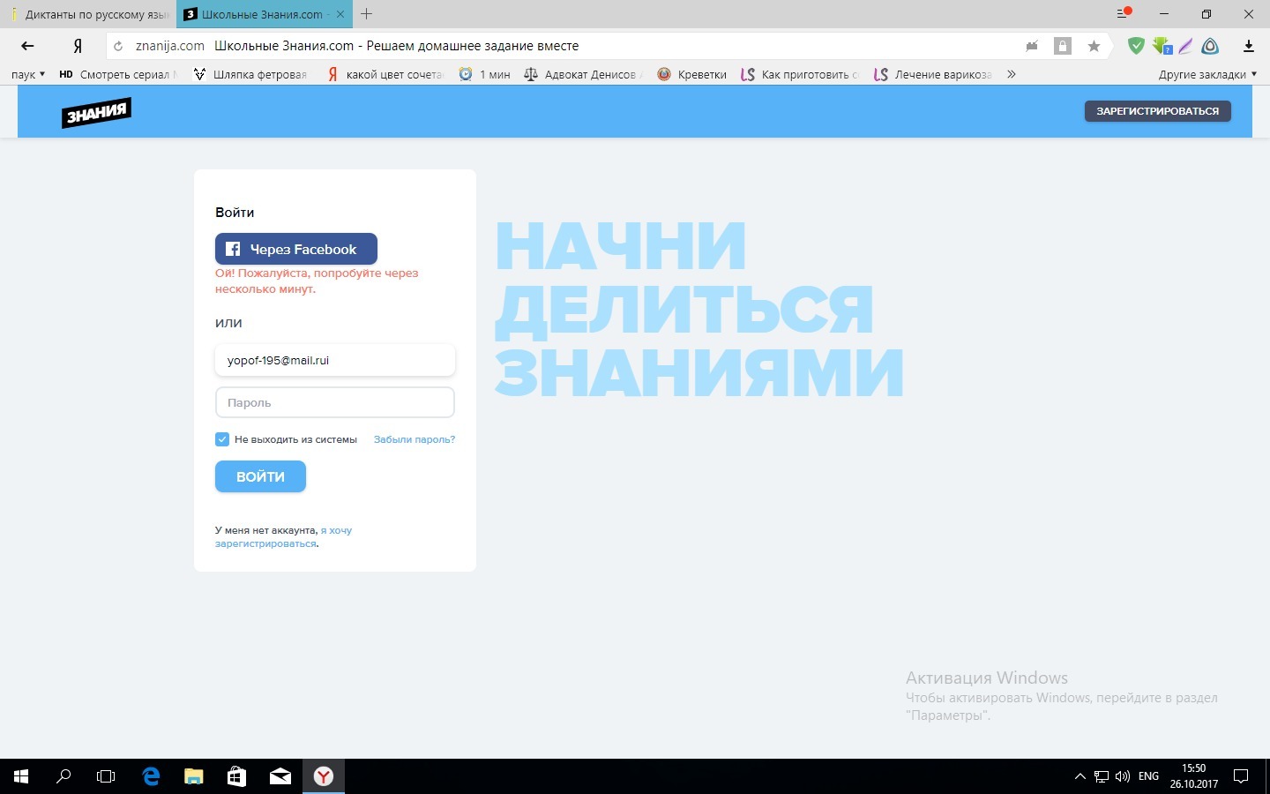This screenshot has height=794, width=1270.
Task: Open a new tab with plus button
Action: 367,14
